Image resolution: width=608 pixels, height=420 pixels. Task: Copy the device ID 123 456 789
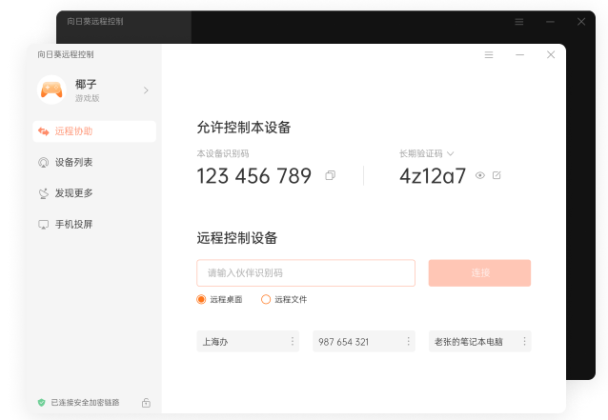point(330,175)
